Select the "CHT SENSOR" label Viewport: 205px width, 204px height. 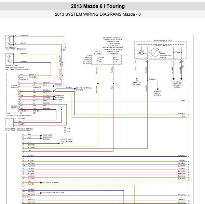[x=11, y=47]
